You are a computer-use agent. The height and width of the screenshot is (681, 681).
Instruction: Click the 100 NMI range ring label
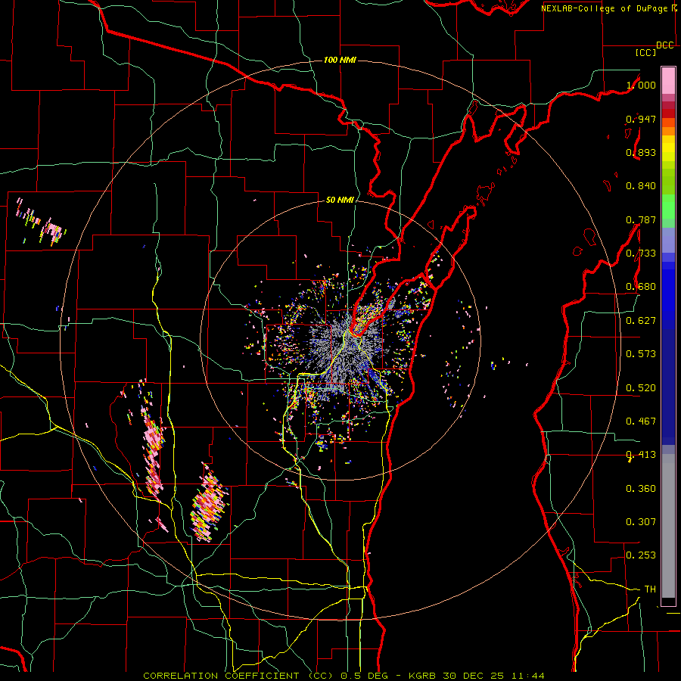[x=340, y=60]
